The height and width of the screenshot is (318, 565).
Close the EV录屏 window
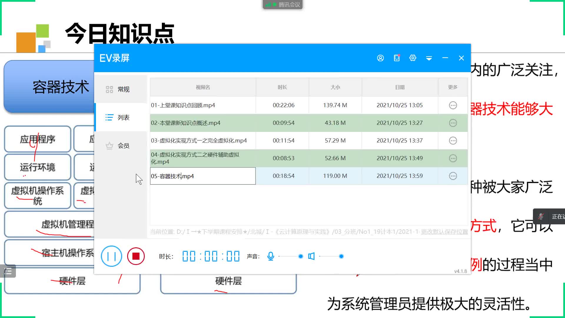[x=461, y=58]
